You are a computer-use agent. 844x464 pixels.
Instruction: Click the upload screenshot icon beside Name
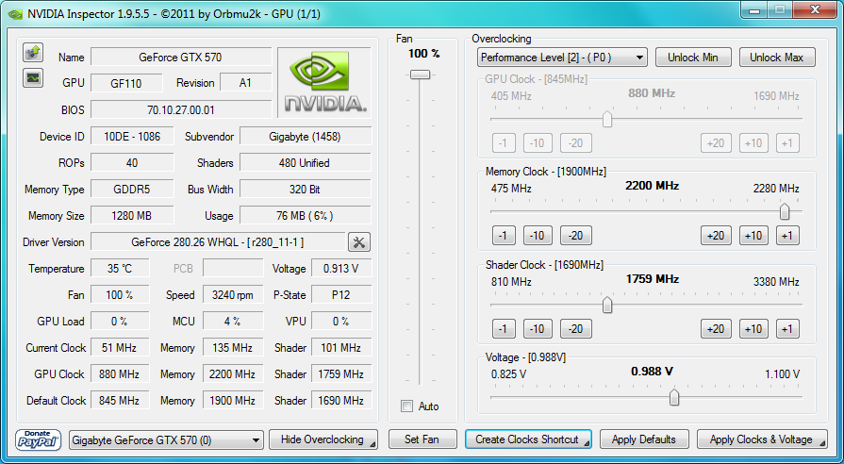(33, 52)
